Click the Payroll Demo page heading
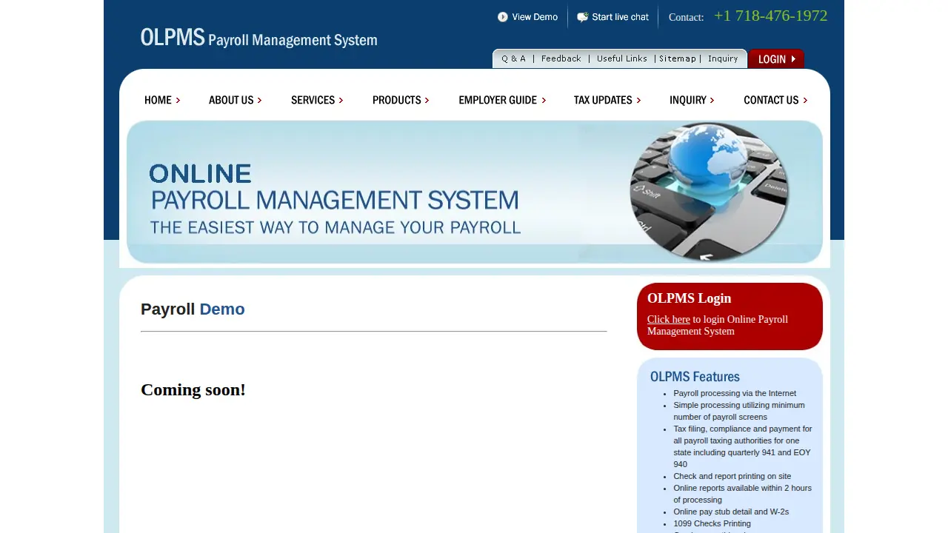This screenshot has width=948, height=533. click(x=193, y=309)
